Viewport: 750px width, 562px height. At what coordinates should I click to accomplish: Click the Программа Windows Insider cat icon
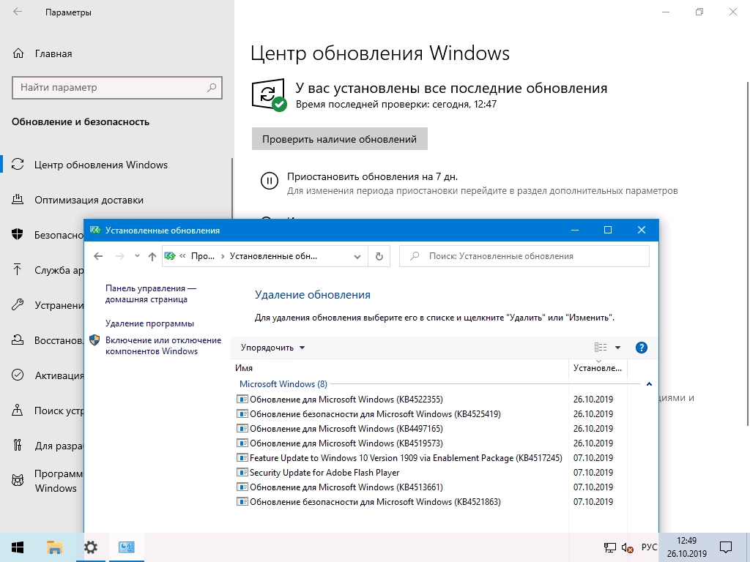[x=18, y=480]
